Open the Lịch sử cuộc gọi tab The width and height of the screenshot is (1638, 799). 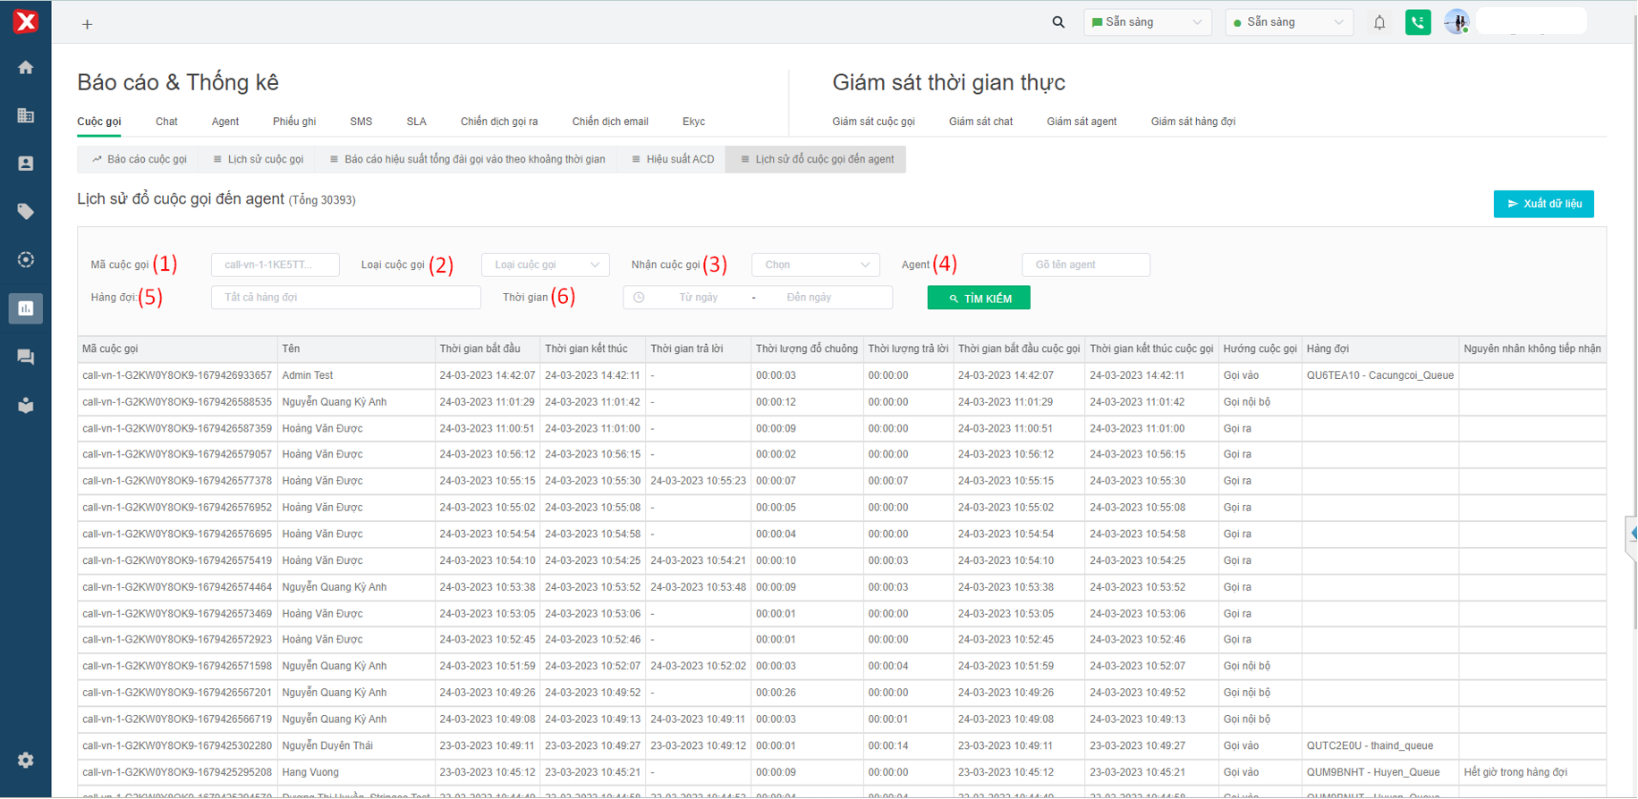tap(259, 159)
